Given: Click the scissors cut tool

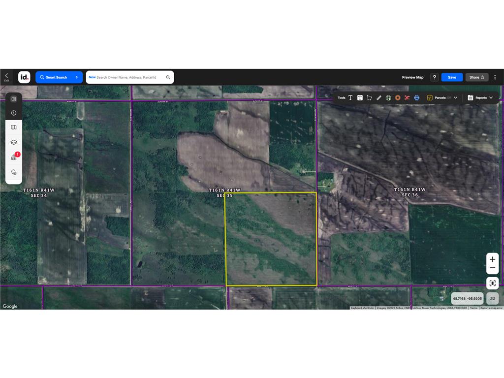Looking at the screenshot, I should pos(407,97).
